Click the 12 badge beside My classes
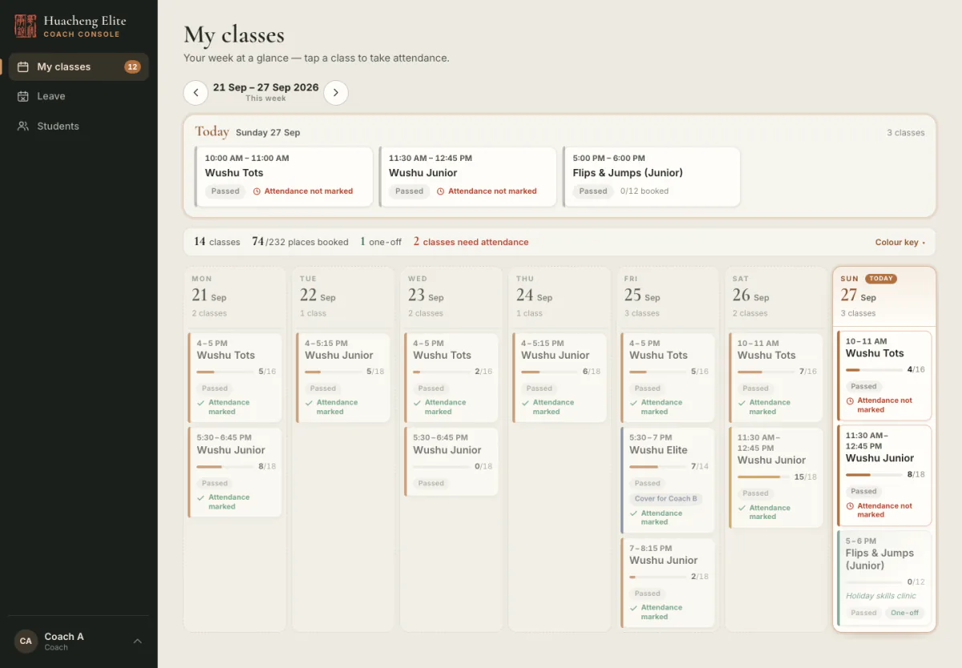Screen dimensions: 962x668 [x=132, y=67]
